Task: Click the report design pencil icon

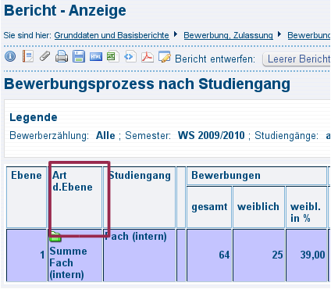Action: [165, 56]
